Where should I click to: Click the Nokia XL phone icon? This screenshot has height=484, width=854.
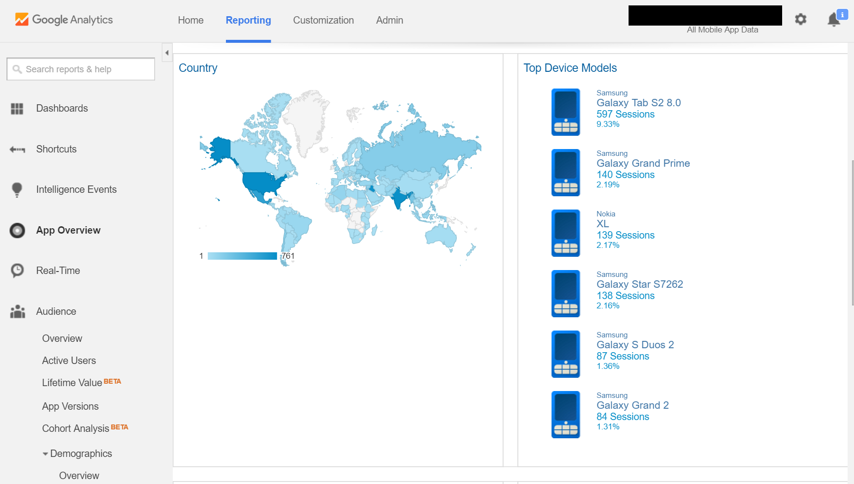(566, 233)
